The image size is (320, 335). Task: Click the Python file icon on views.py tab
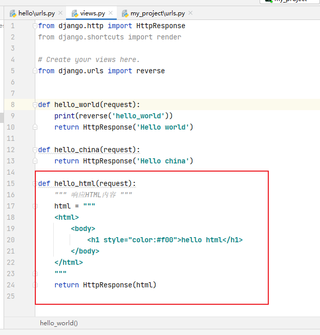(x=75, y=13)
